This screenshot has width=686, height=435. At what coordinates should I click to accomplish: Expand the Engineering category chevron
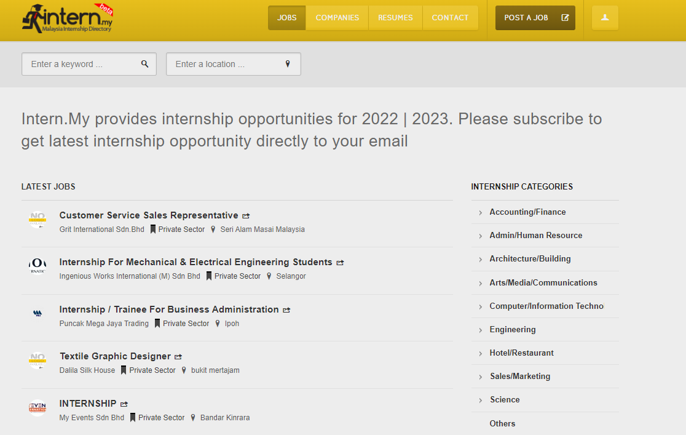tap(481, 330)
